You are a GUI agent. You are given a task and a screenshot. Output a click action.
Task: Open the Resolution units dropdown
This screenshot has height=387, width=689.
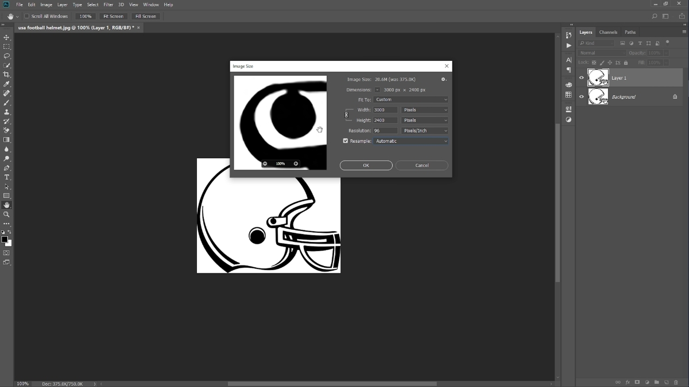[x=425, y=130]
